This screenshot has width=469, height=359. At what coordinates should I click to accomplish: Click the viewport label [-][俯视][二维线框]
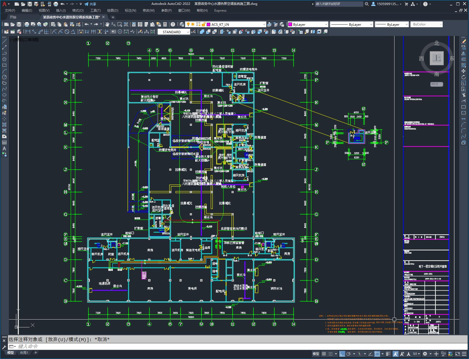pos(24,40)
